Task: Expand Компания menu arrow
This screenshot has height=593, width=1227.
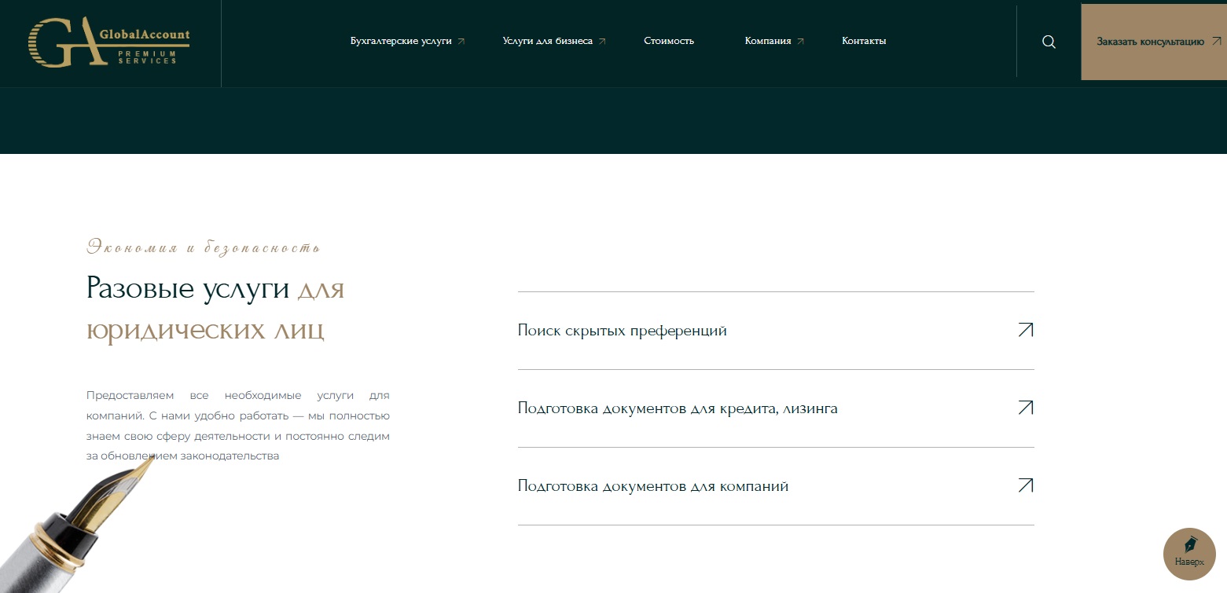Action: click(800, 42)
